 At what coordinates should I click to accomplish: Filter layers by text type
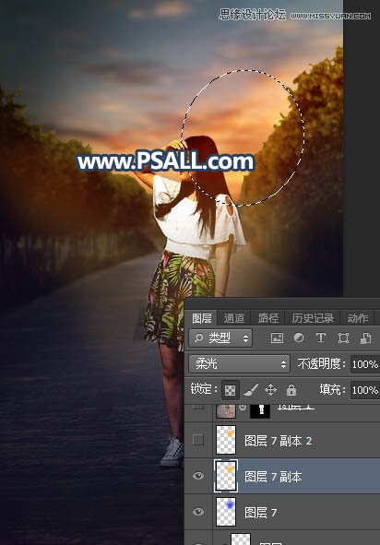(321, 338)
